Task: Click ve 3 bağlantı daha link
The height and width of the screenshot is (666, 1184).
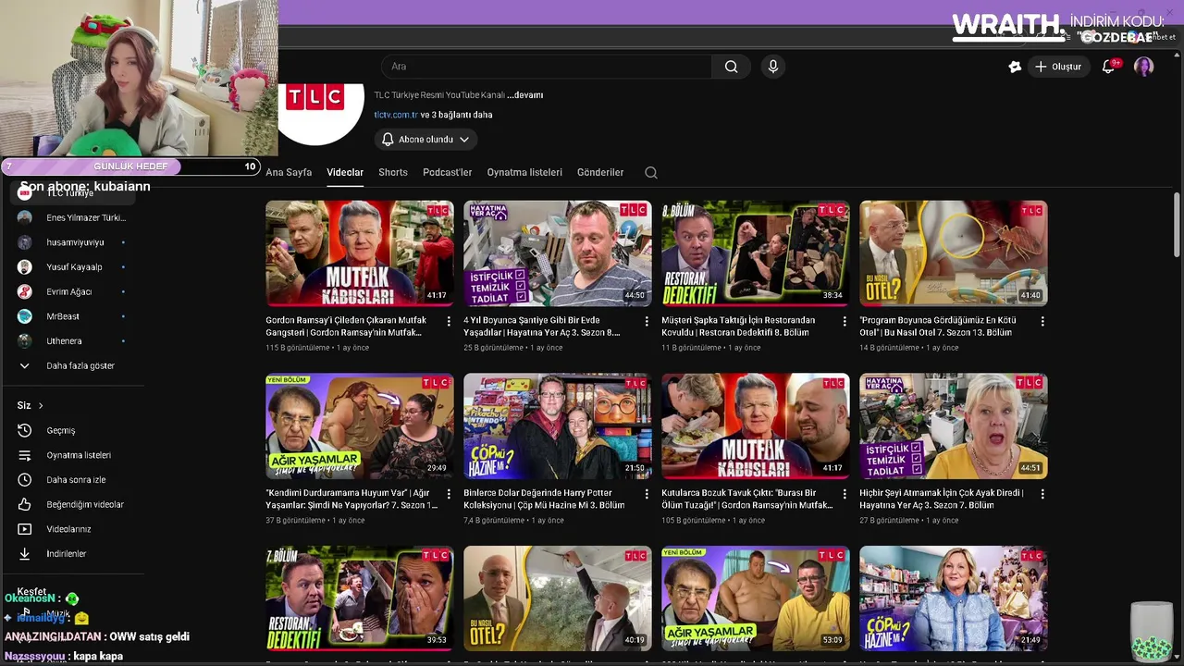Action: coord(457,115)
